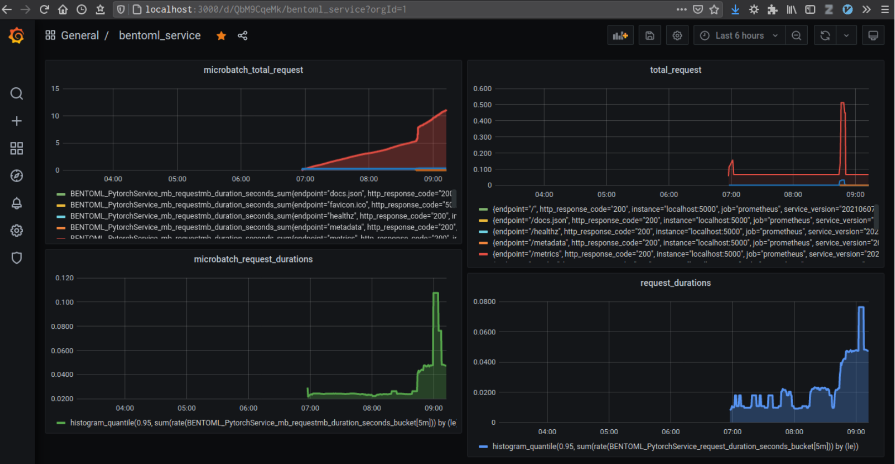Toggle the browser sidebar icon
895x464 pixels.
(810, 9)
